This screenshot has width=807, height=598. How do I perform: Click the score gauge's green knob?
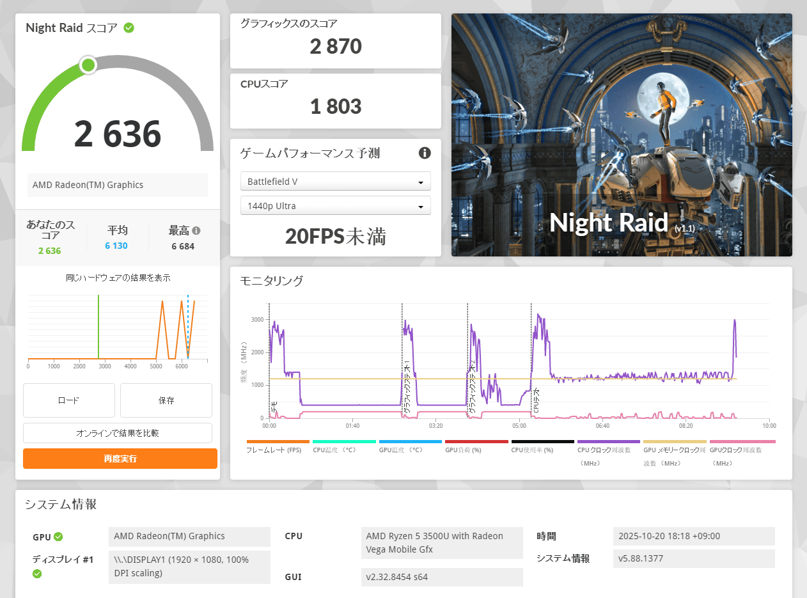click(89, 65)
